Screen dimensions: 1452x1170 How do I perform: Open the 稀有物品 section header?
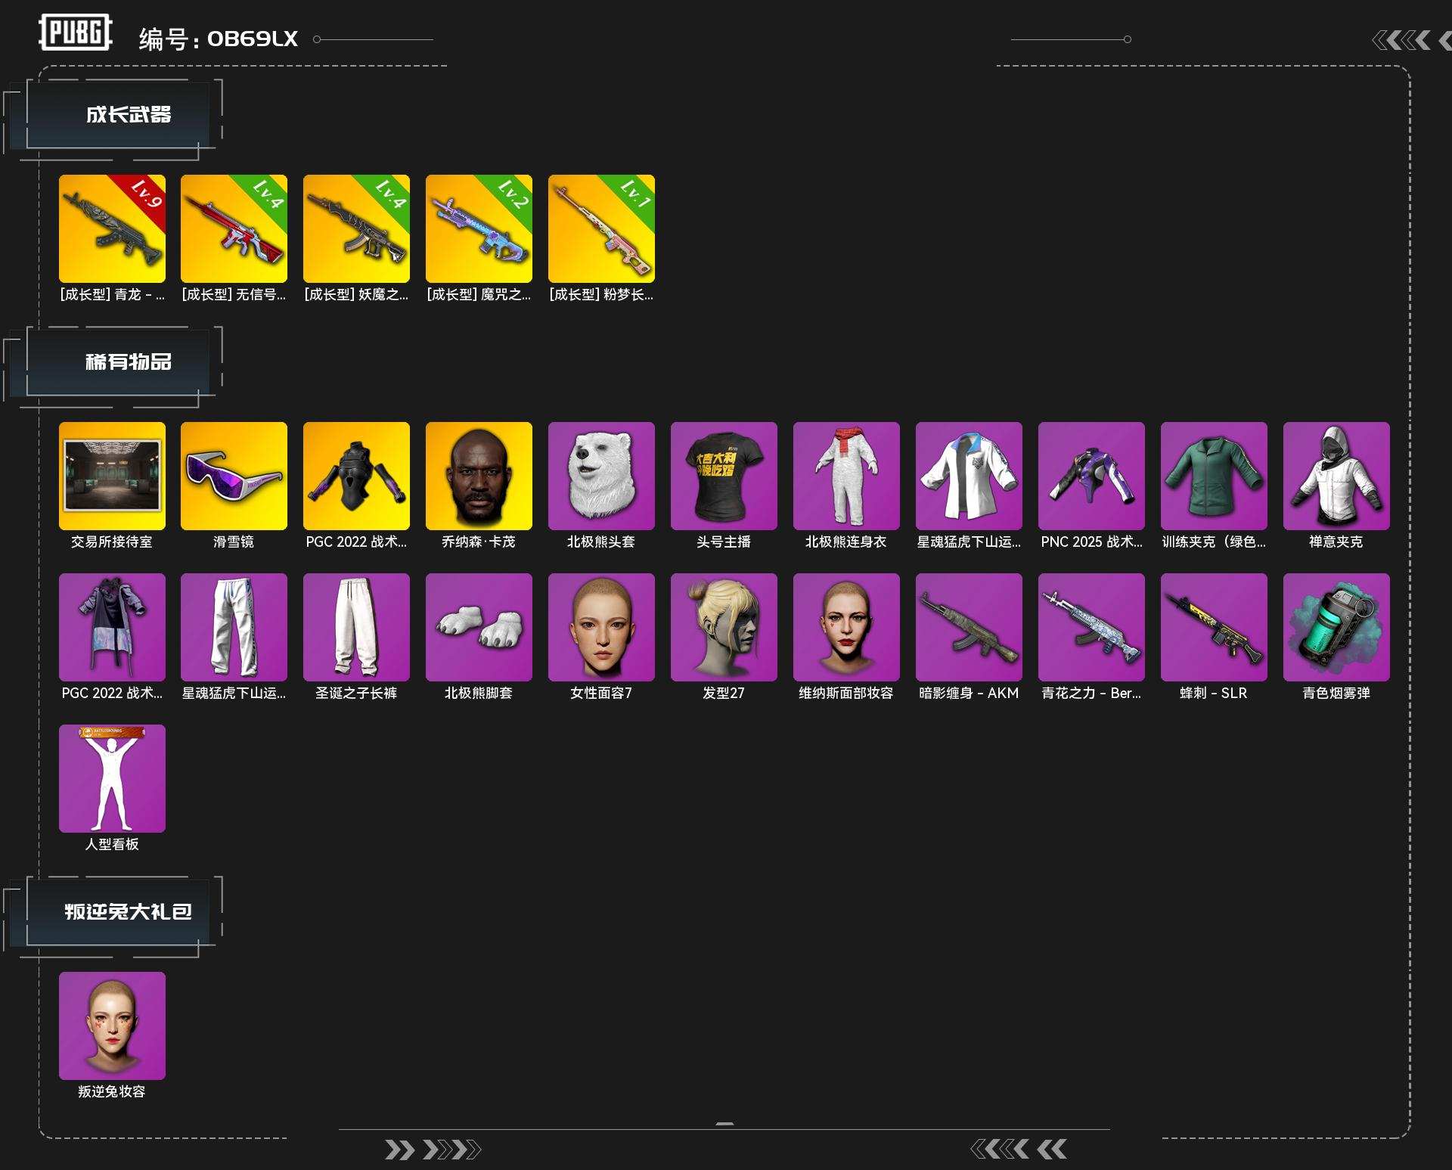click(x=128, y=362)
